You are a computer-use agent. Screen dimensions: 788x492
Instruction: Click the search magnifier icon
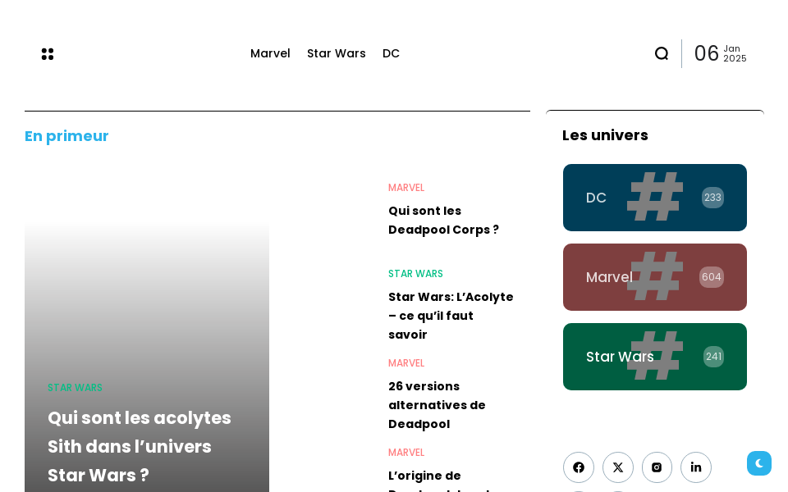point(662,54)
